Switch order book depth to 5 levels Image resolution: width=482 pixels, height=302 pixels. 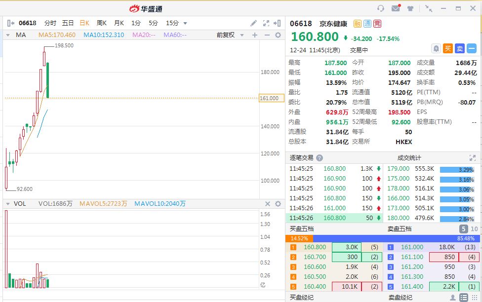pyautogui.click(x=463, y=229)
